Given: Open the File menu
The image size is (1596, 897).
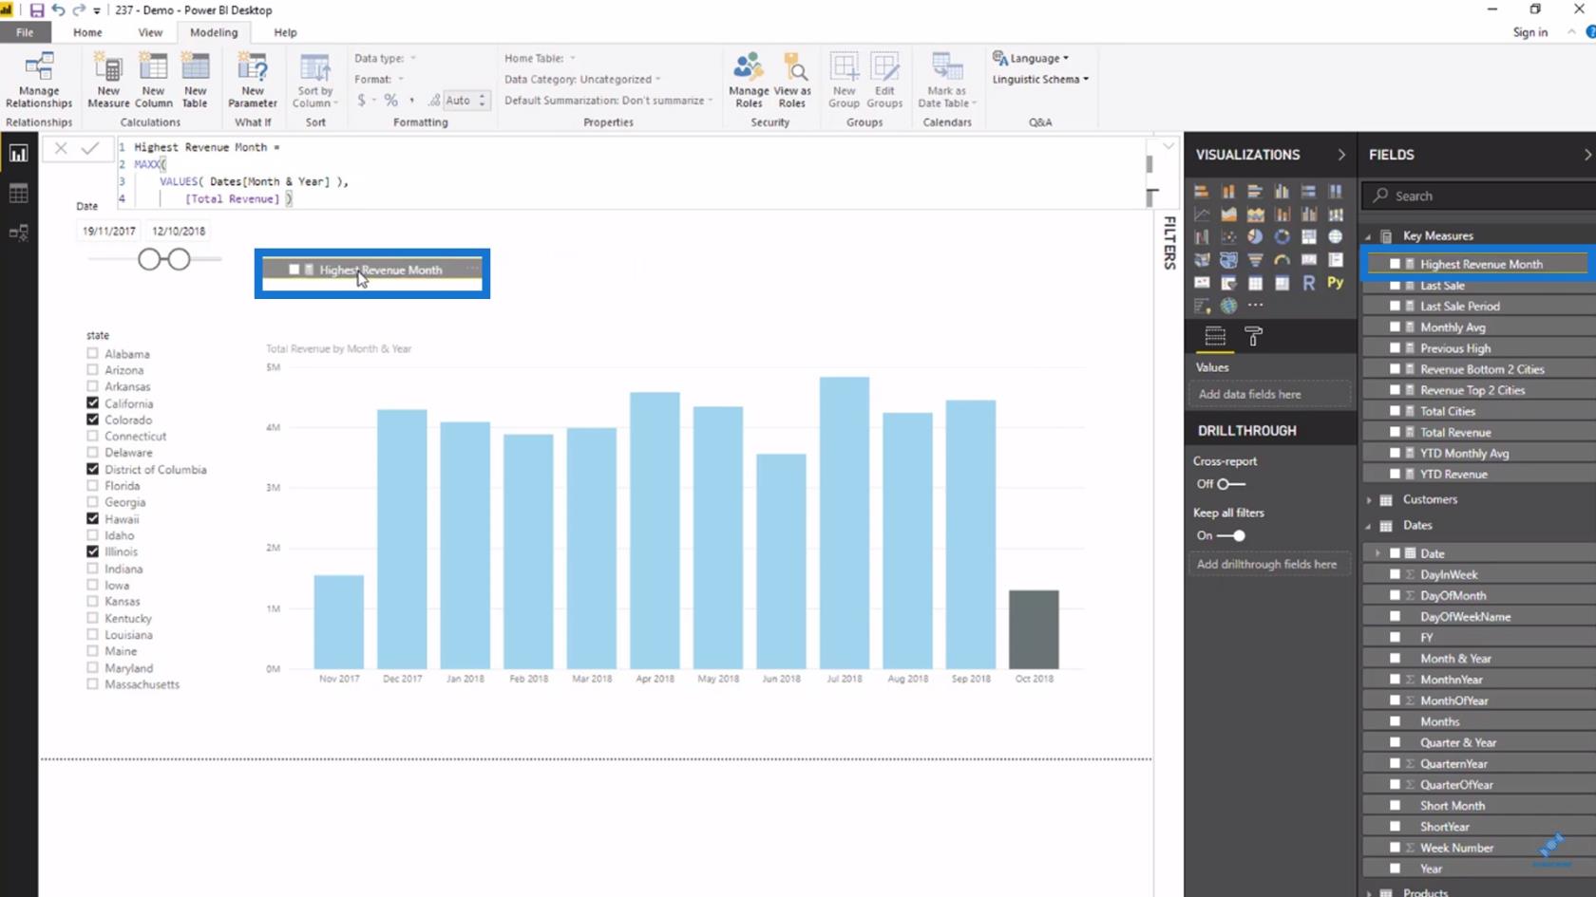Looking at the screenshot, I should [x=25, y=32].
